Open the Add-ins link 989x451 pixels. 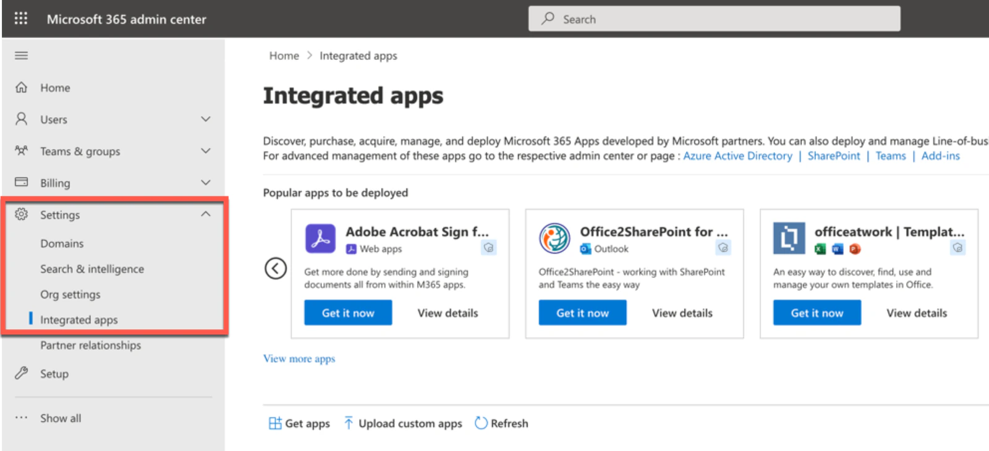pos(940,156)
